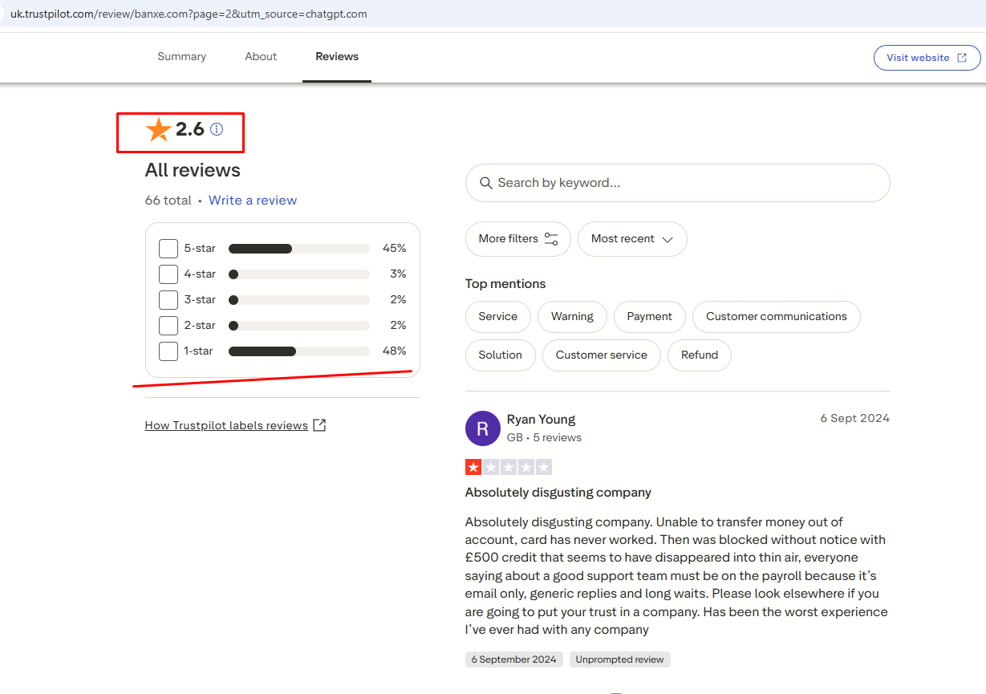
Task: Click external link icon on Visit website
Action: click(962, 58)
